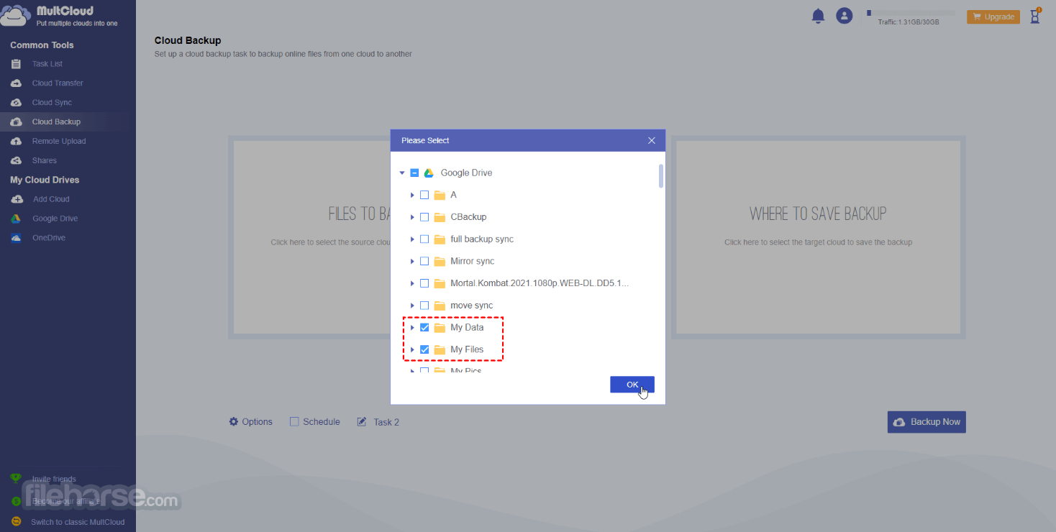
Task: Click the OneDrive sidebar icon
Action: pos(16,238)
